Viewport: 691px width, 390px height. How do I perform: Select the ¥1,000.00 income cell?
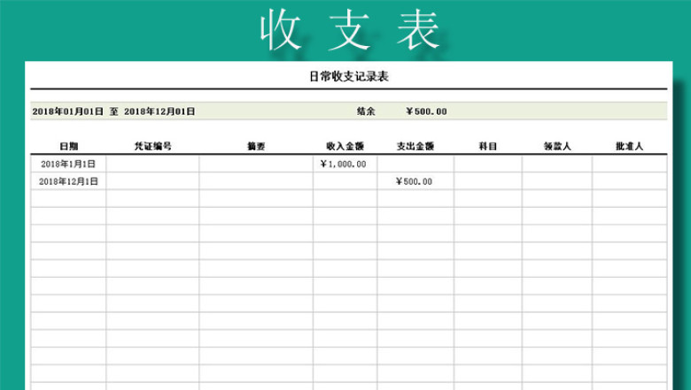345,164
